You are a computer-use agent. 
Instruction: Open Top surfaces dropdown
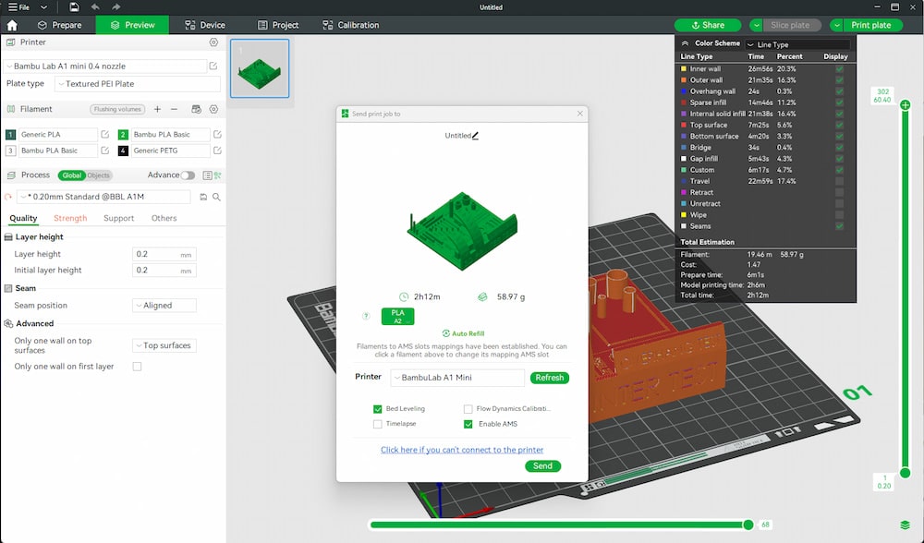pyautogui.click(x=164, y=345)
